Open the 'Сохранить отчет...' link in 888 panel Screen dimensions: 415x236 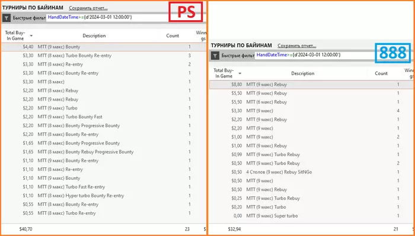(x=296, y=46)
